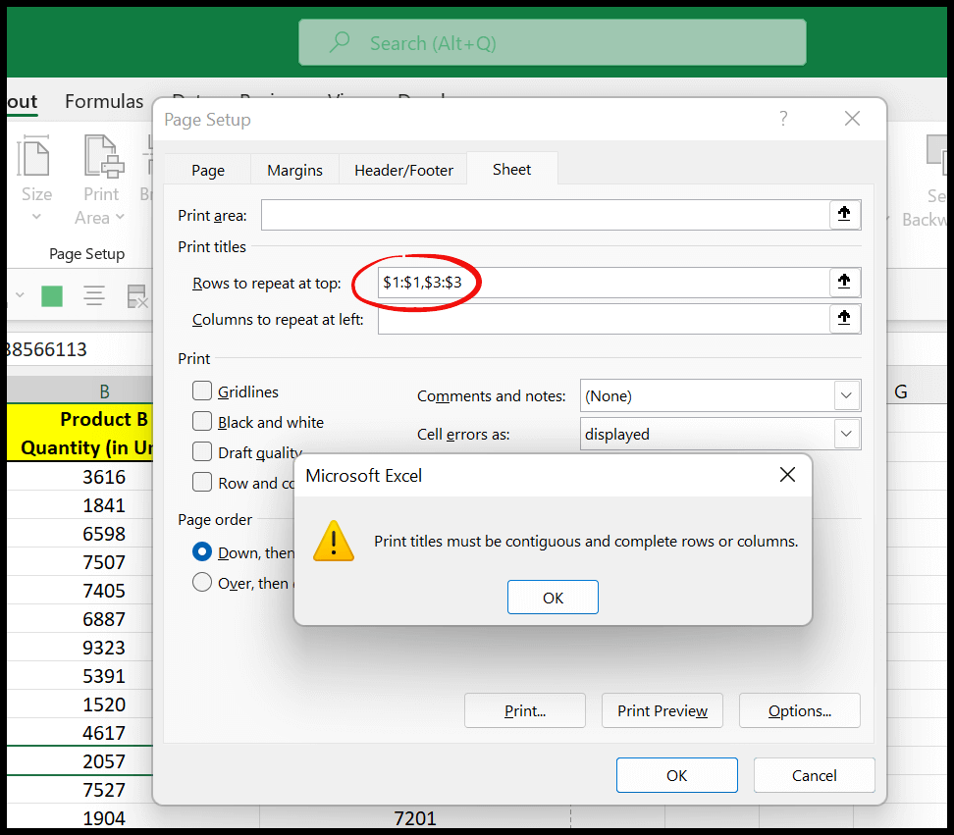This screenshot has width=954, height=835.
Task: Select the Sheet tab
Action: coord(511,169)
